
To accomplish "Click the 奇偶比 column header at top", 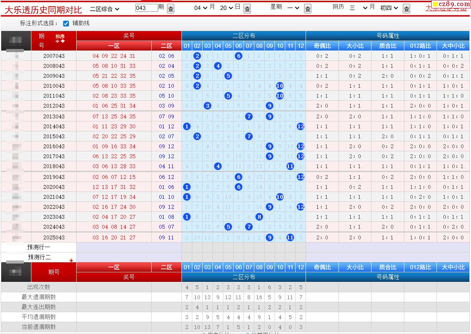I will pyautogui.click(x=322, y=46).
